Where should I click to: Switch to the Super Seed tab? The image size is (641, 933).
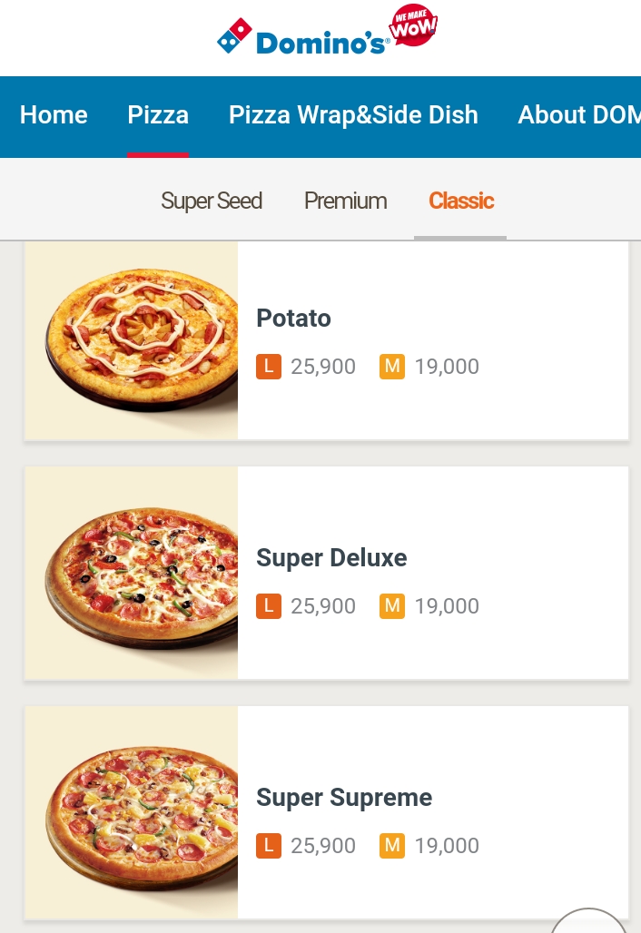(x=212, y=201)
